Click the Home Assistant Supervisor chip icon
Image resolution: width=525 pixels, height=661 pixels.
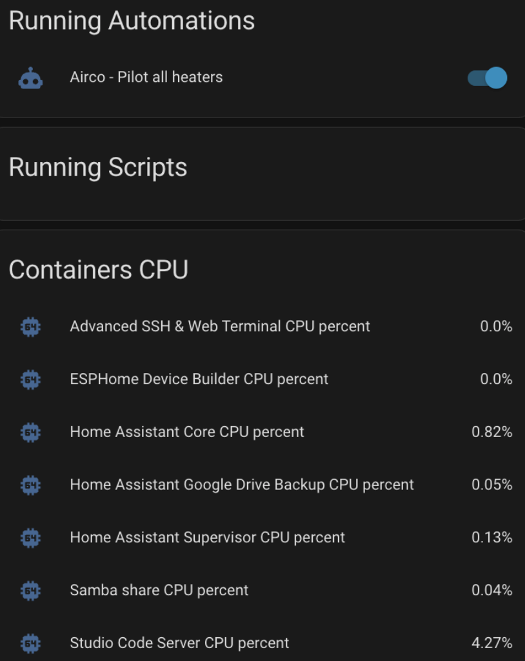click(x=30, y=538)
